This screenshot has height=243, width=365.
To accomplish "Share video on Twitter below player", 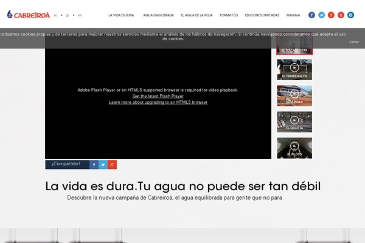I will coord(103,165).
